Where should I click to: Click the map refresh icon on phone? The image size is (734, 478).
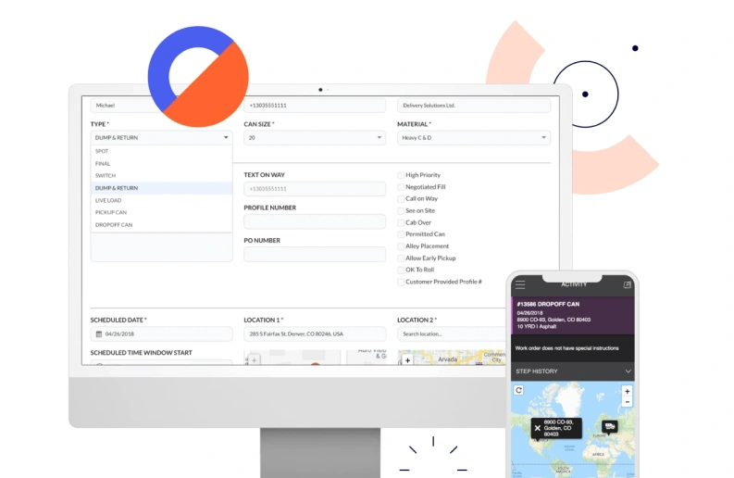point(519,391)
